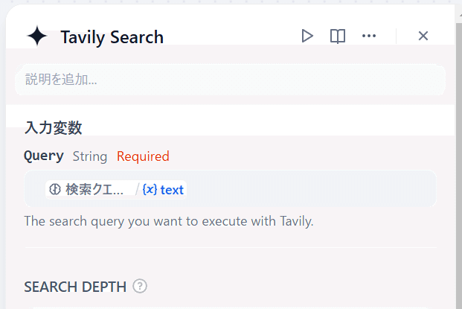This screenshot has width=462, height=309.
Task: Click the Query description text about Tavily
Action: [169, 221]
